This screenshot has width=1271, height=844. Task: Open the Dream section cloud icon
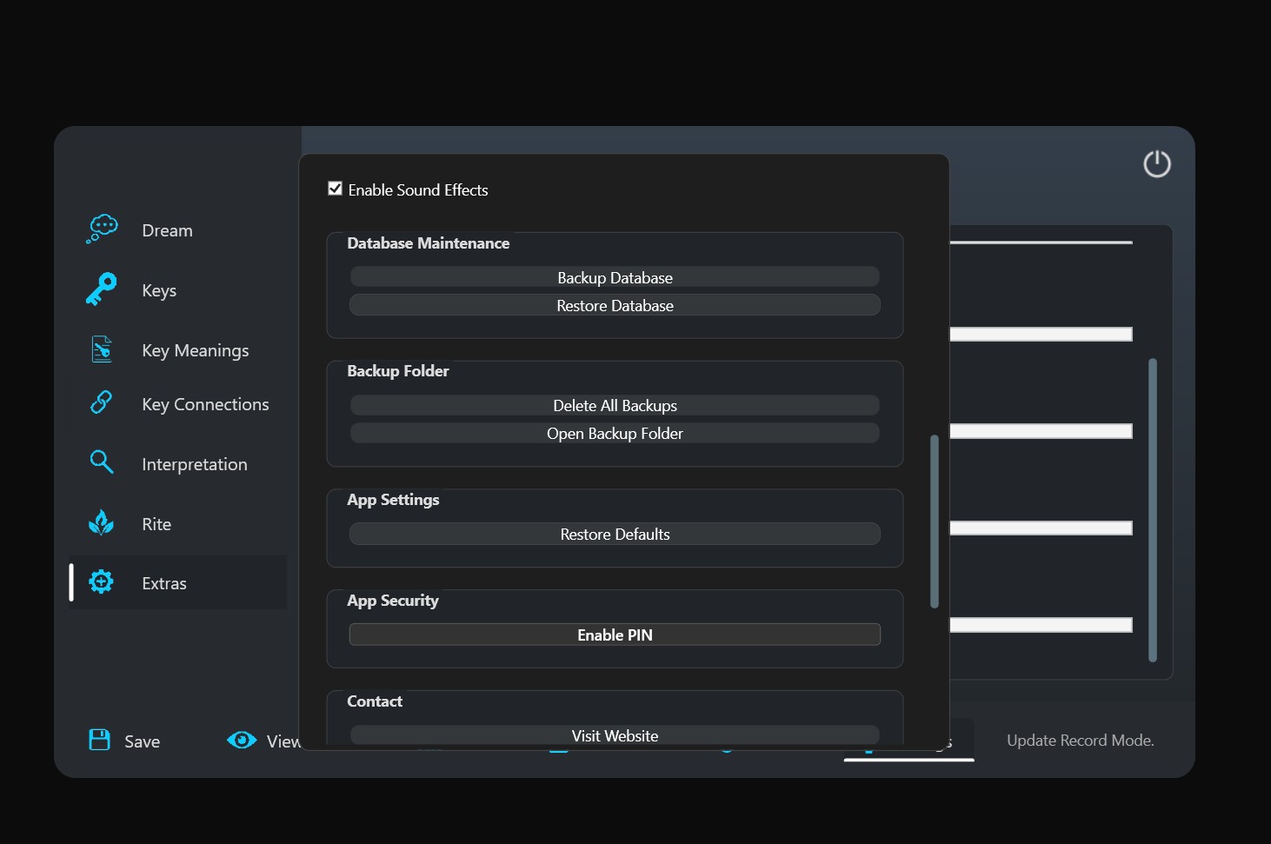tap(103, 229)
